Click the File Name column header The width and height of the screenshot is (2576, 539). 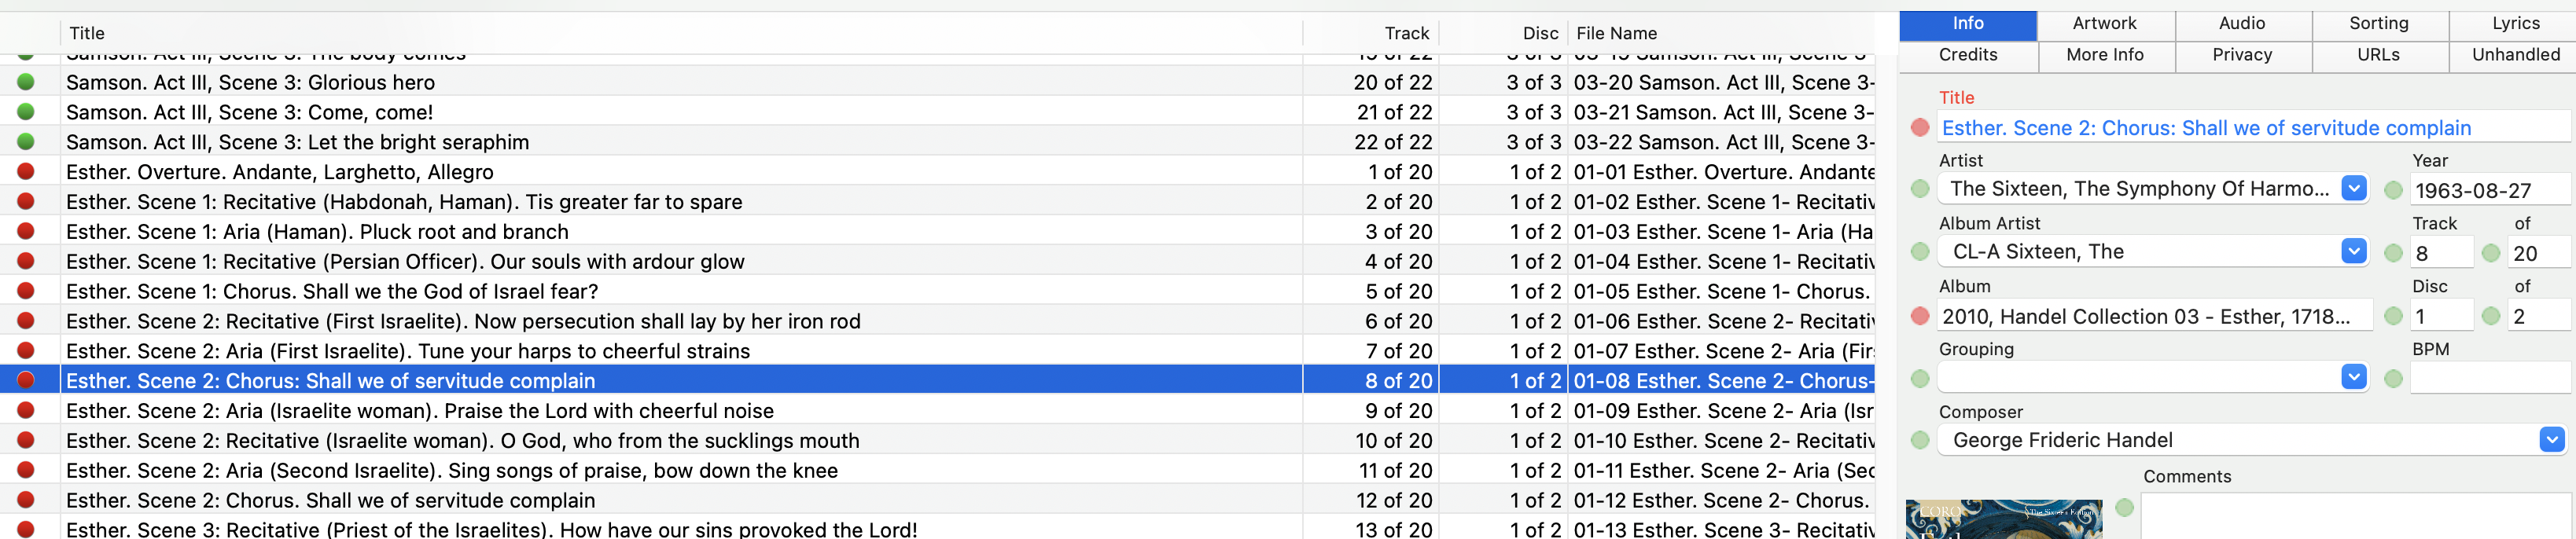(x=1616, y=33)
